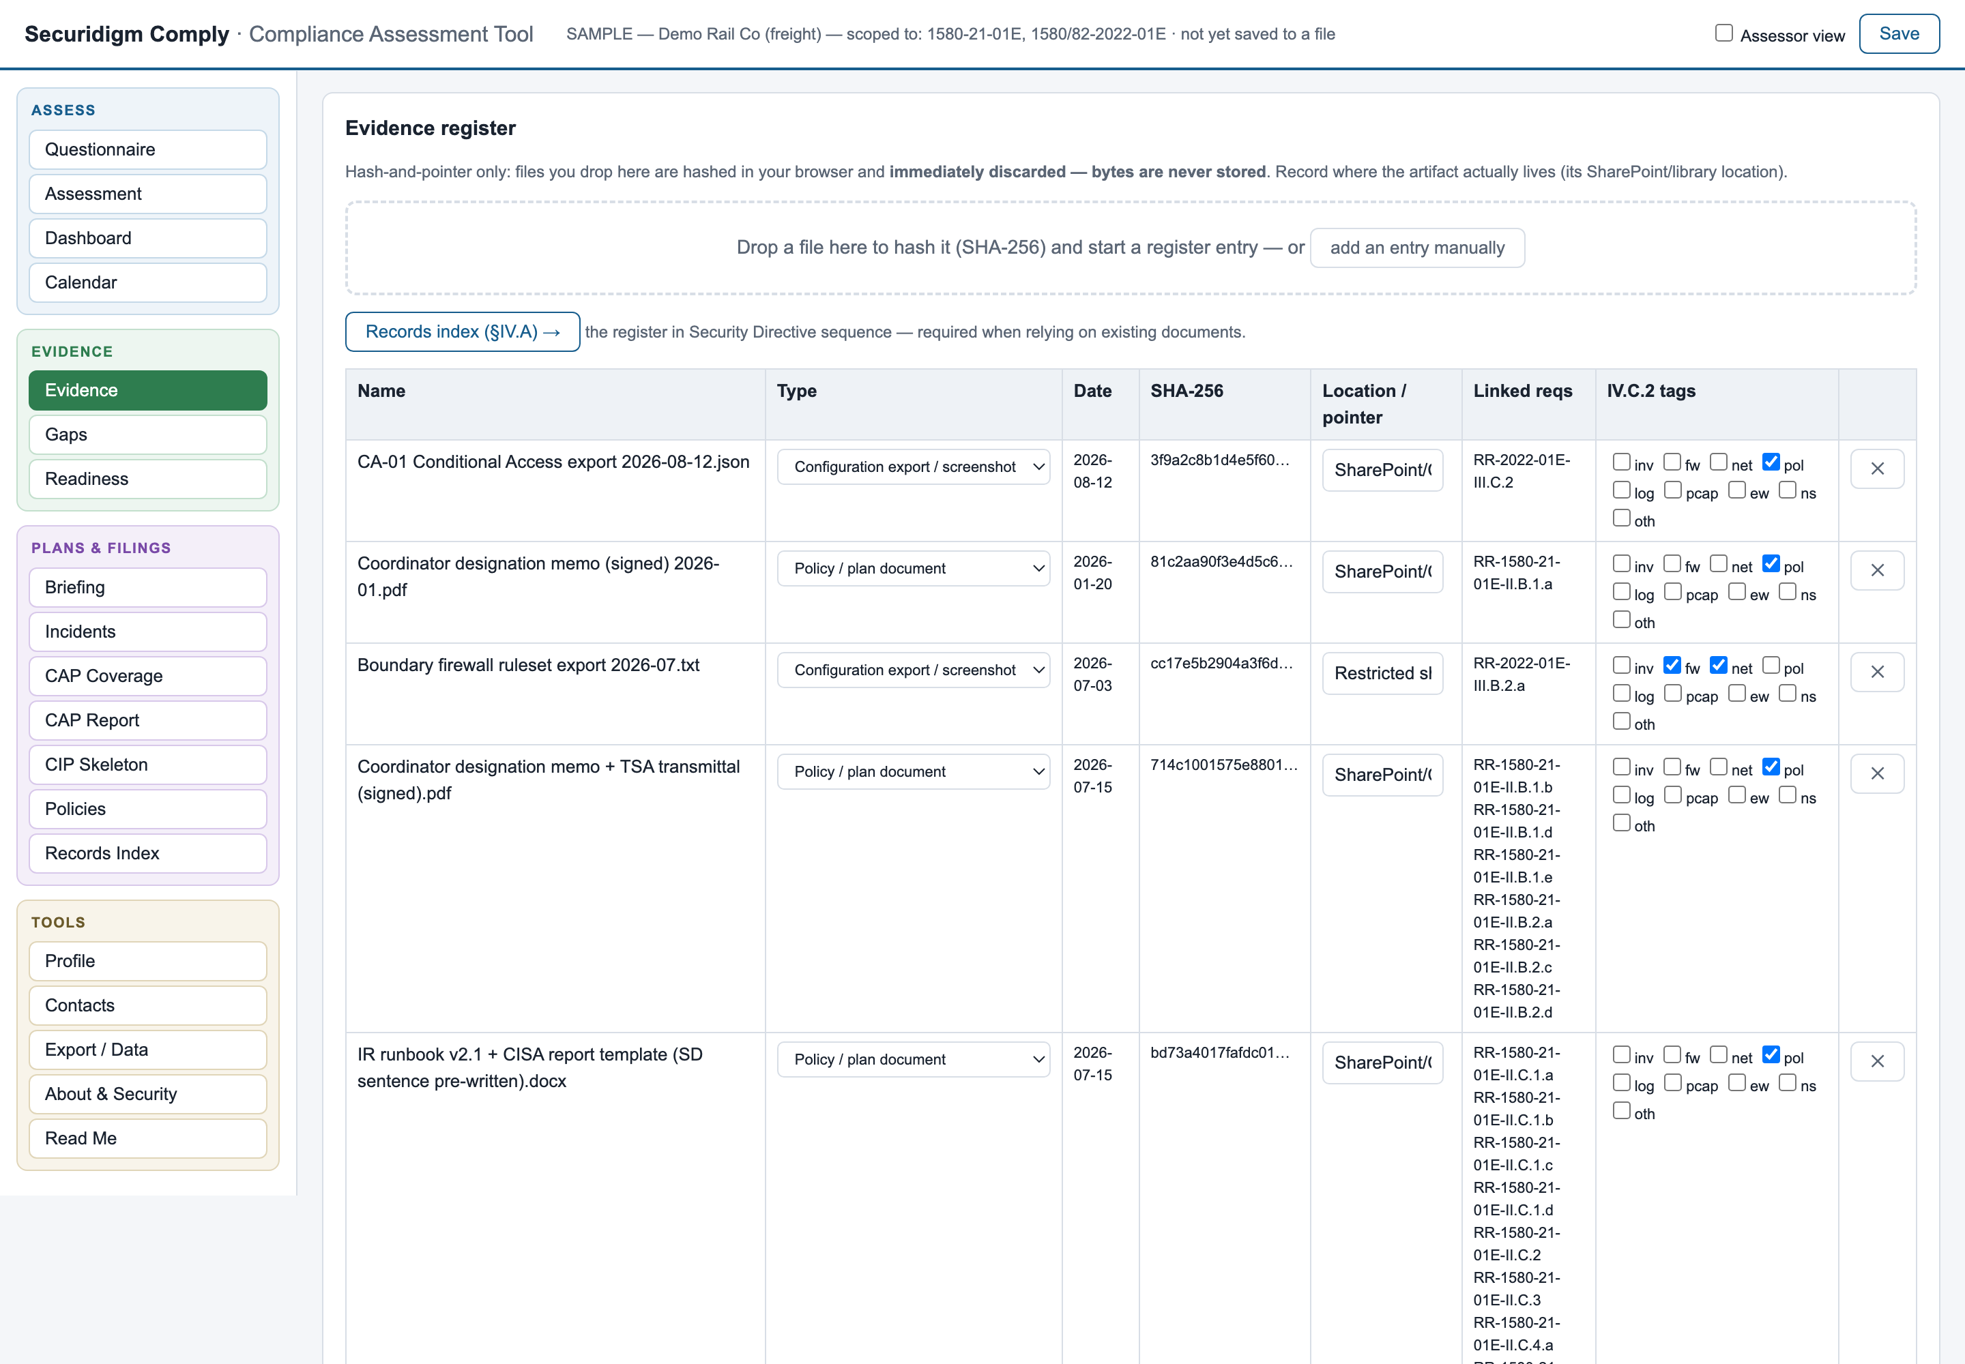This screenshot has width=1965, height=1364.
Task: Click the file drop zone hash text
Action: [1020, 248]
